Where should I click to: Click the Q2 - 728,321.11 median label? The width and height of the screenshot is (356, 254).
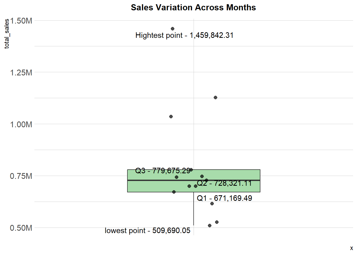click(x=224, y=183)
